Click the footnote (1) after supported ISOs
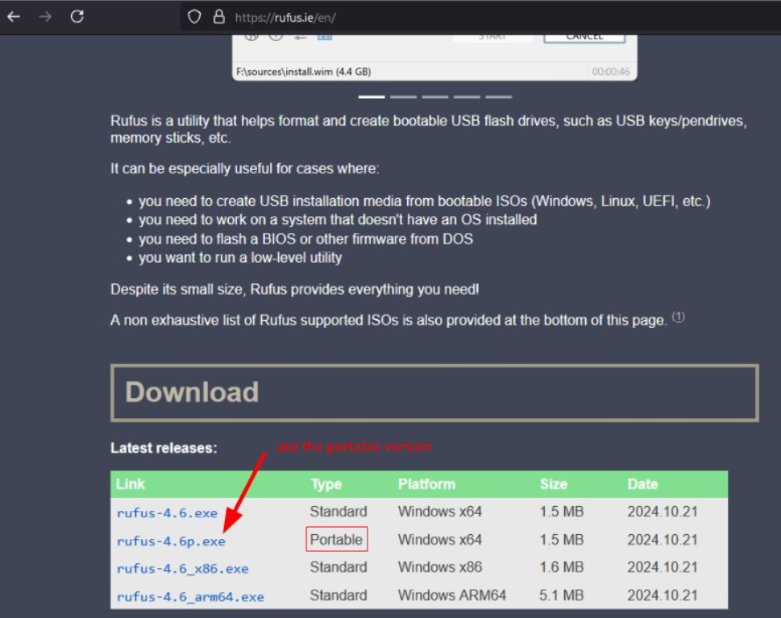The width and height of the screenshot is (781, 618). pyautogui.click(x=679, y=317)
